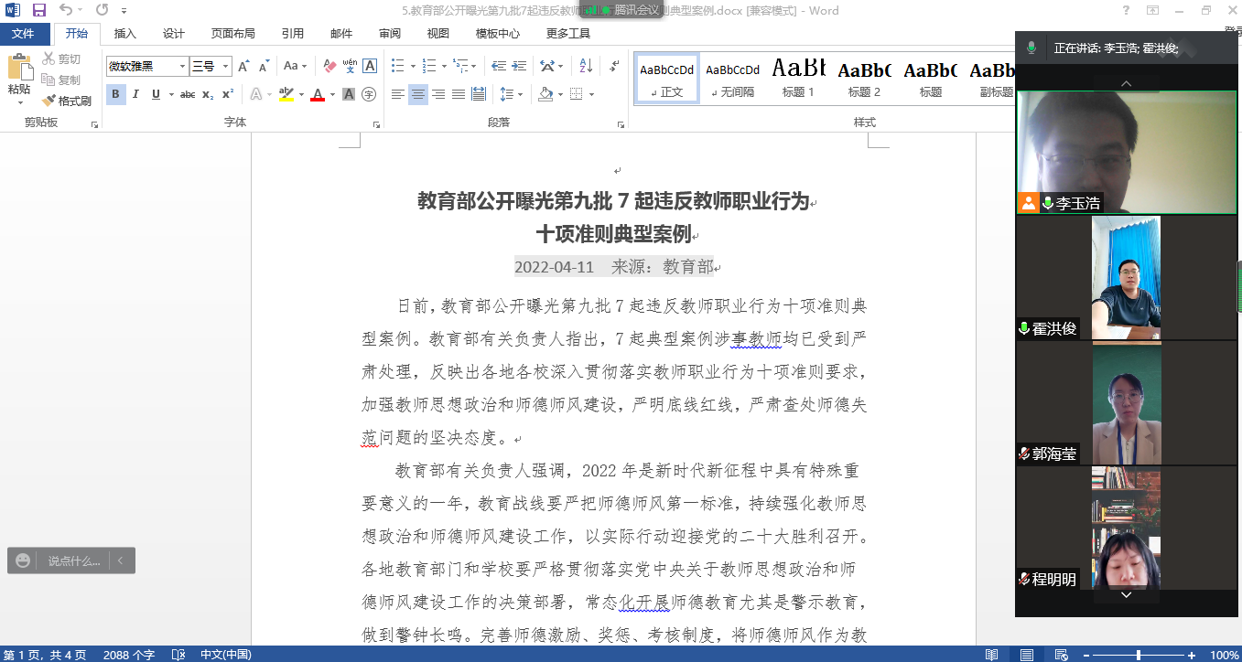This screenshot has width=1242, height=662.
Task: Click the subscript x₂ icon
Action: pos(208,94)
